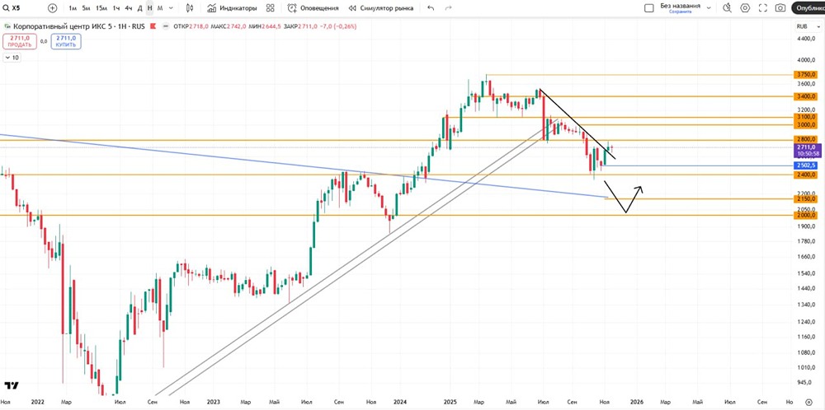
Task: Switch to the 1ч timeframe
Action: [x=116, y=8]
